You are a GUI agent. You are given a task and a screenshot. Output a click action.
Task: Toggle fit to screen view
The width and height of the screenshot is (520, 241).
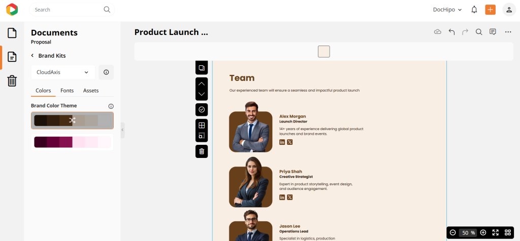click(496, 232)
